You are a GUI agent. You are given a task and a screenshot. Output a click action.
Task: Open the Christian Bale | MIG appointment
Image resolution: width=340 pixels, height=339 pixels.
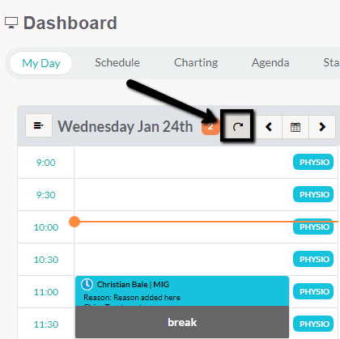coord(182,290)
